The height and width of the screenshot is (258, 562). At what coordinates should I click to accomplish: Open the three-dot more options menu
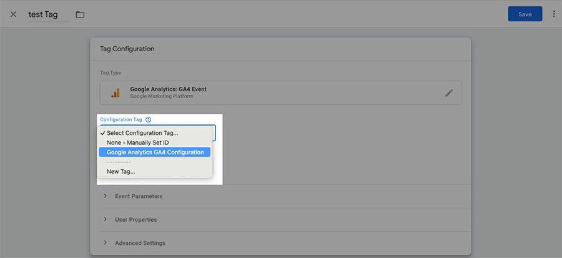pyautogui.click(x=554, y=14)
